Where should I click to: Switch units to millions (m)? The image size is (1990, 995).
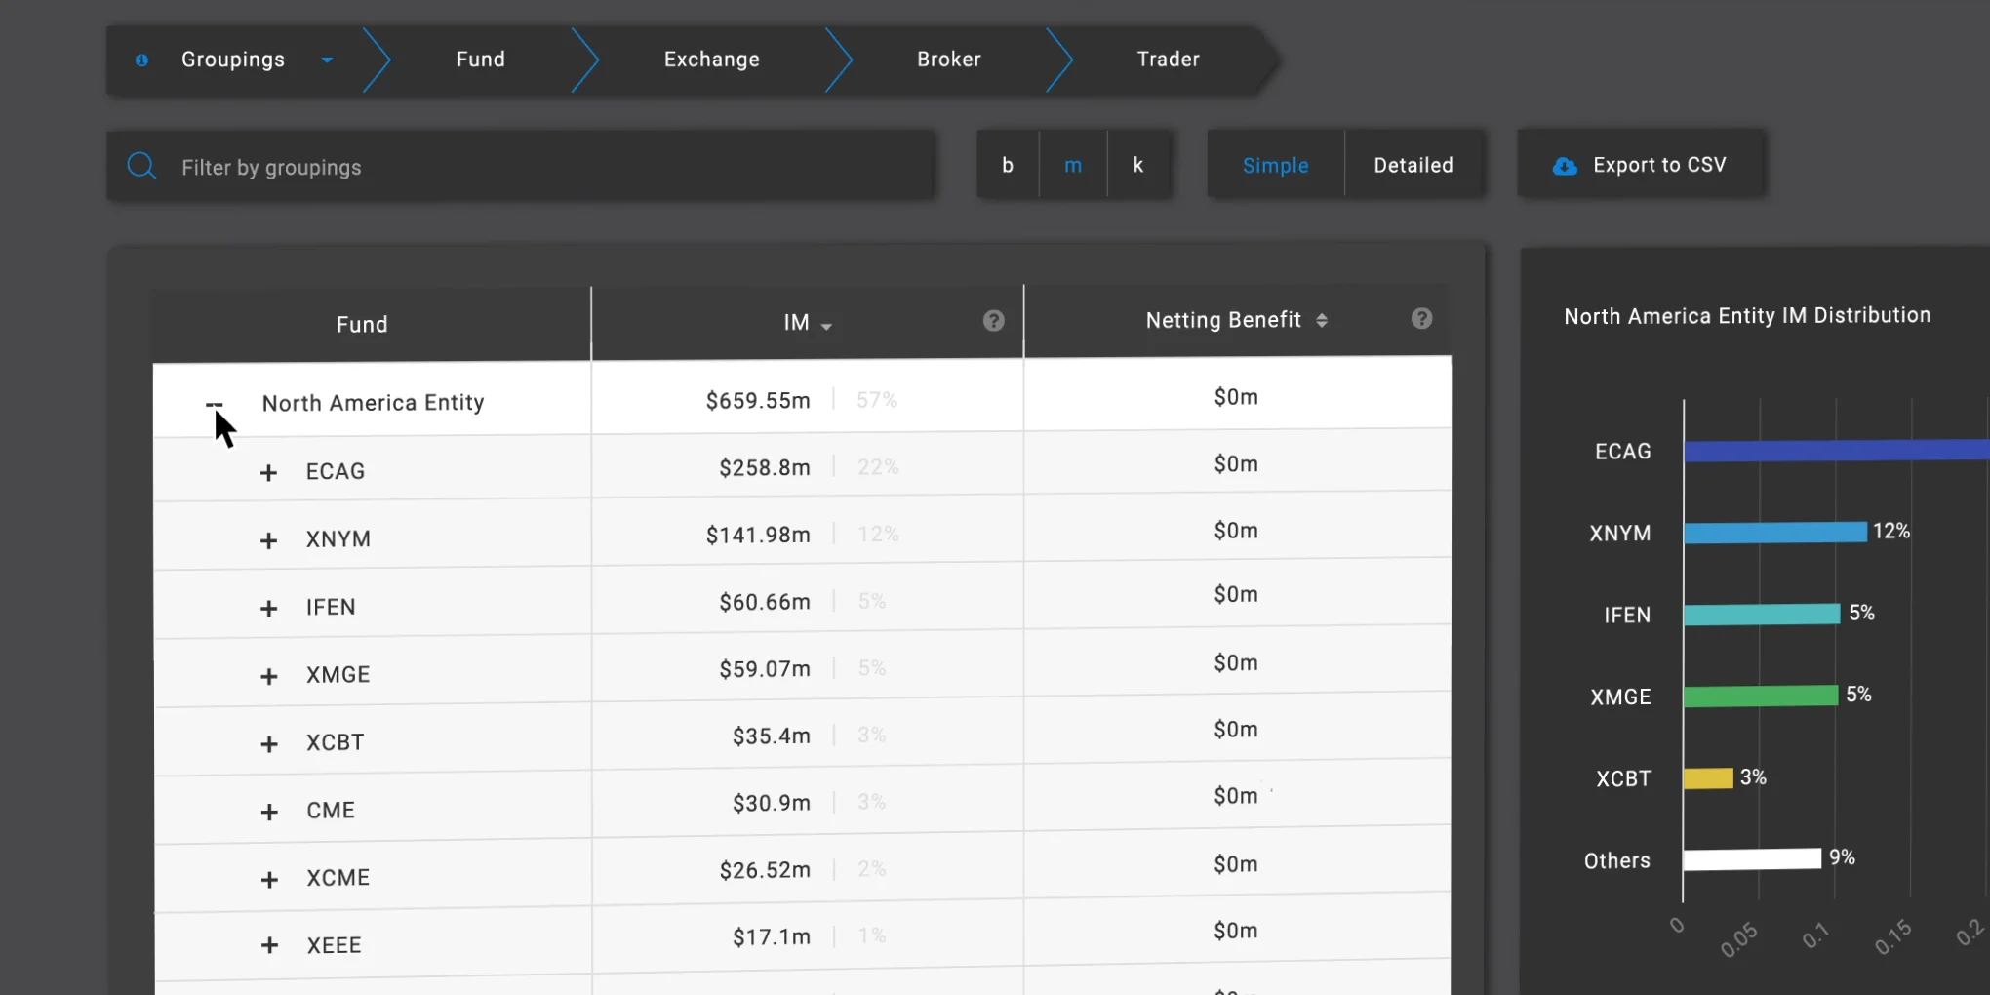point(1073,165)
